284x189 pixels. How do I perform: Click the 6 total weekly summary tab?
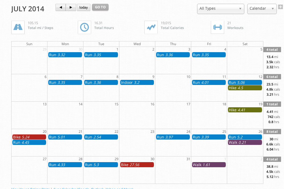click(272, 77)
